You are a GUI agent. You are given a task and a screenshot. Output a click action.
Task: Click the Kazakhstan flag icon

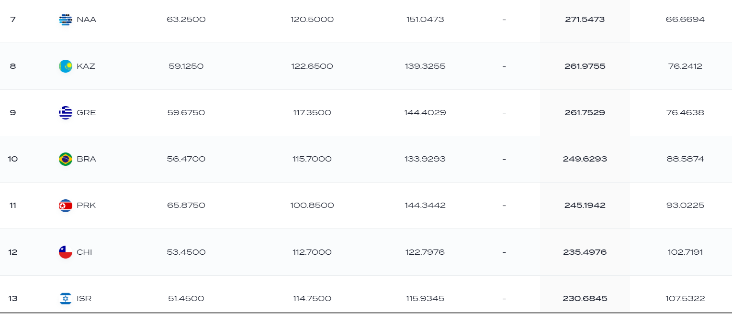(65, 66)
